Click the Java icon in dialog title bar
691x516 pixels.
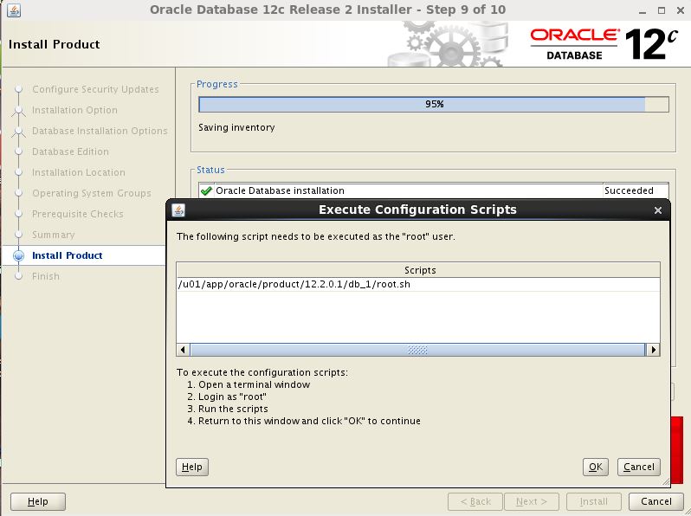(x=178, y=210)
